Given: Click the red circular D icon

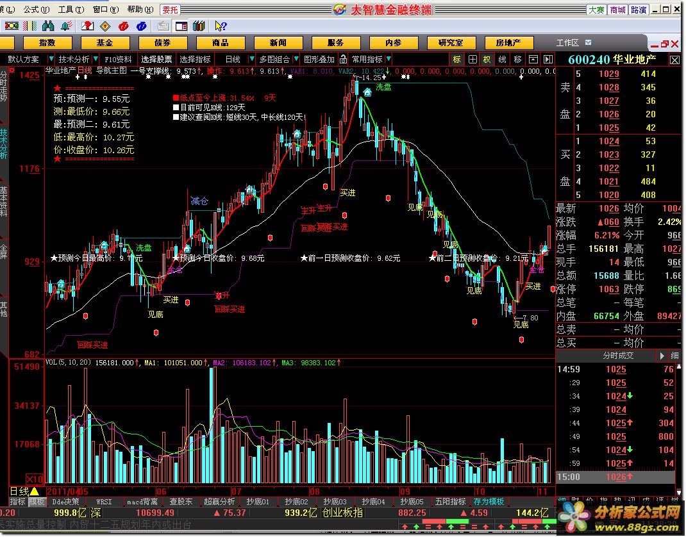Looking at the screenshot, I should click(x=123, y=26).
